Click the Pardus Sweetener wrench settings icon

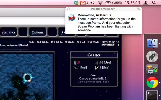tap(138, 9)
